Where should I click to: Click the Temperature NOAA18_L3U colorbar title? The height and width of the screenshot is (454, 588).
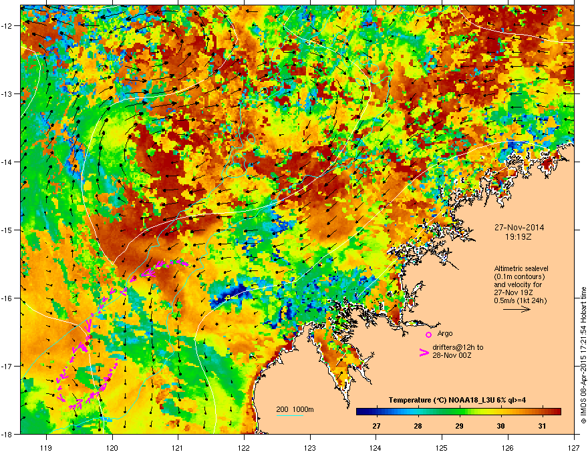457,400
